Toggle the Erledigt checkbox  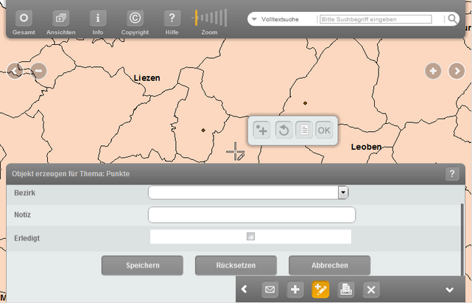pyautogui.click(x=250, y=236)
